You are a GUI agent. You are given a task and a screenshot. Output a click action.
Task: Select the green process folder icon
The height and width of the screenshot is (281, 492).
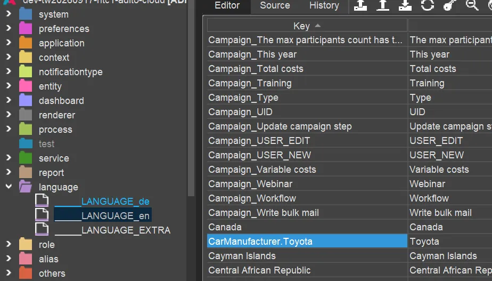pos(26,130)
